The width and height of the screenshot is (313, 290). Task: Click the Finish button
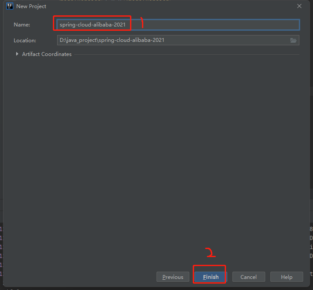[x=211, y=277]
